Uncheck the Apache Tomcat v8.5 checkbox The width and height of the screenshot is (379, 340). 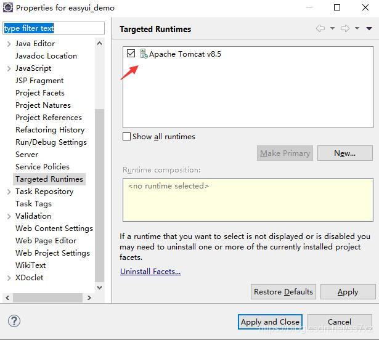tap(131, 54)
